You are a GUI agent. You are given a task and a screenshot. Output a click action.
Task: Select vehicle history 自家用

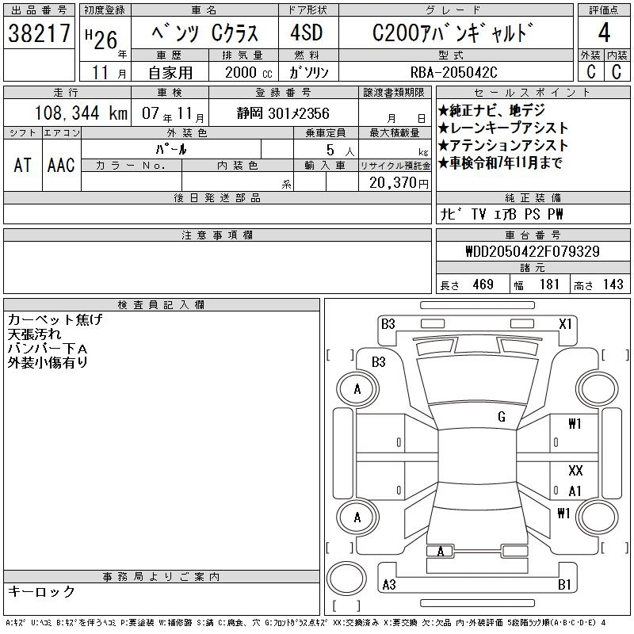click(170, 73)
